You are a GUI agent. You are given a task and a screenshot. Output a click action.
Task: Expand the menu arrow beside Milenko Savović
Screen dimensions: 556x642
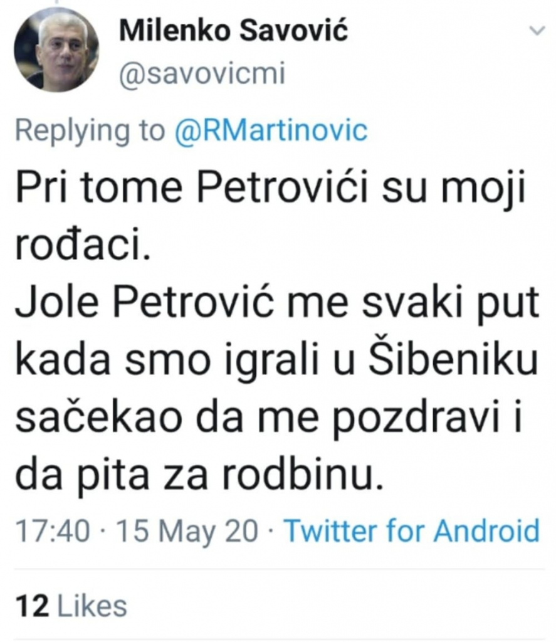point(536,30)
